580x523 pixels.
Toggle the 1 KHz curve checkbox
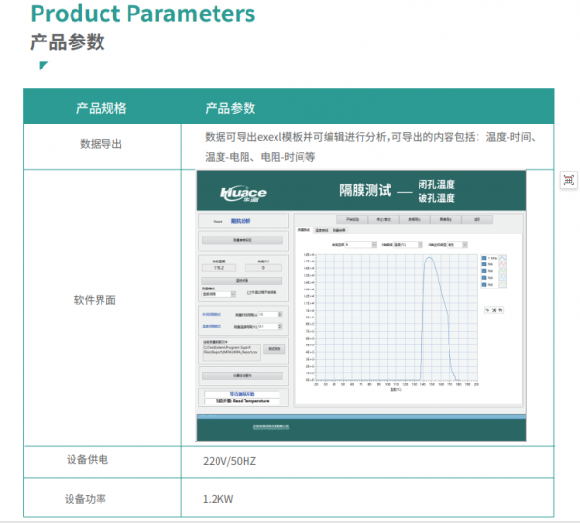pos(483,259)
